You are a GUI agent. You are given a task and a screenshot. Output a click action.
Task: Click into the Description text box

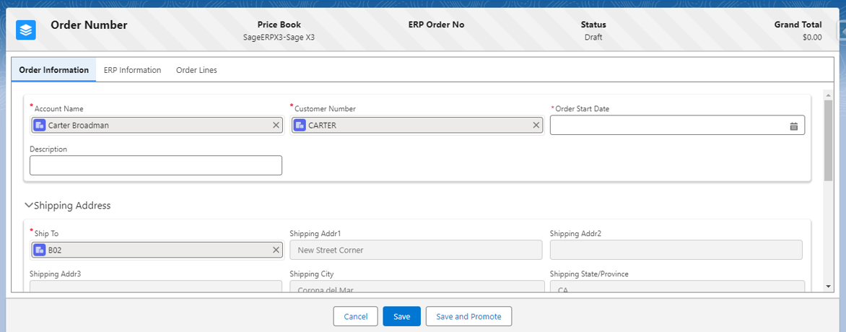click(155, 165)
